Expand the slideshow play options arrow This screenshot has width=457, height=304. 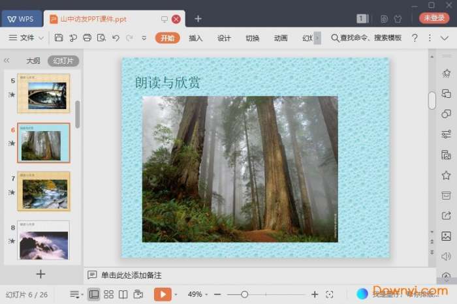(x=176, y=295)
